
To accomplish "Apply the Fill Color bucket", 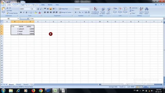I will point(36,12).
